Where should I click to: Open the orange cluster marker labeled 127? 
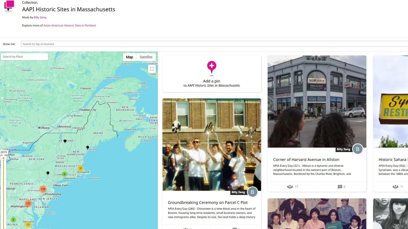(28, 203)
